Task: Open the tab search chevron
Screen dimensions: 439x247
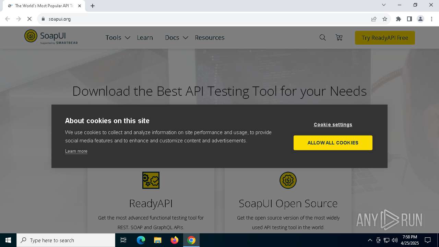Action: (384, 5)
